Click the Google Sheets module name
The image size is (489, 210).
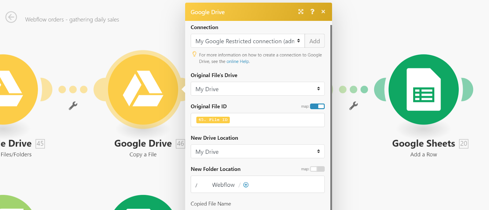click(424, 143)
